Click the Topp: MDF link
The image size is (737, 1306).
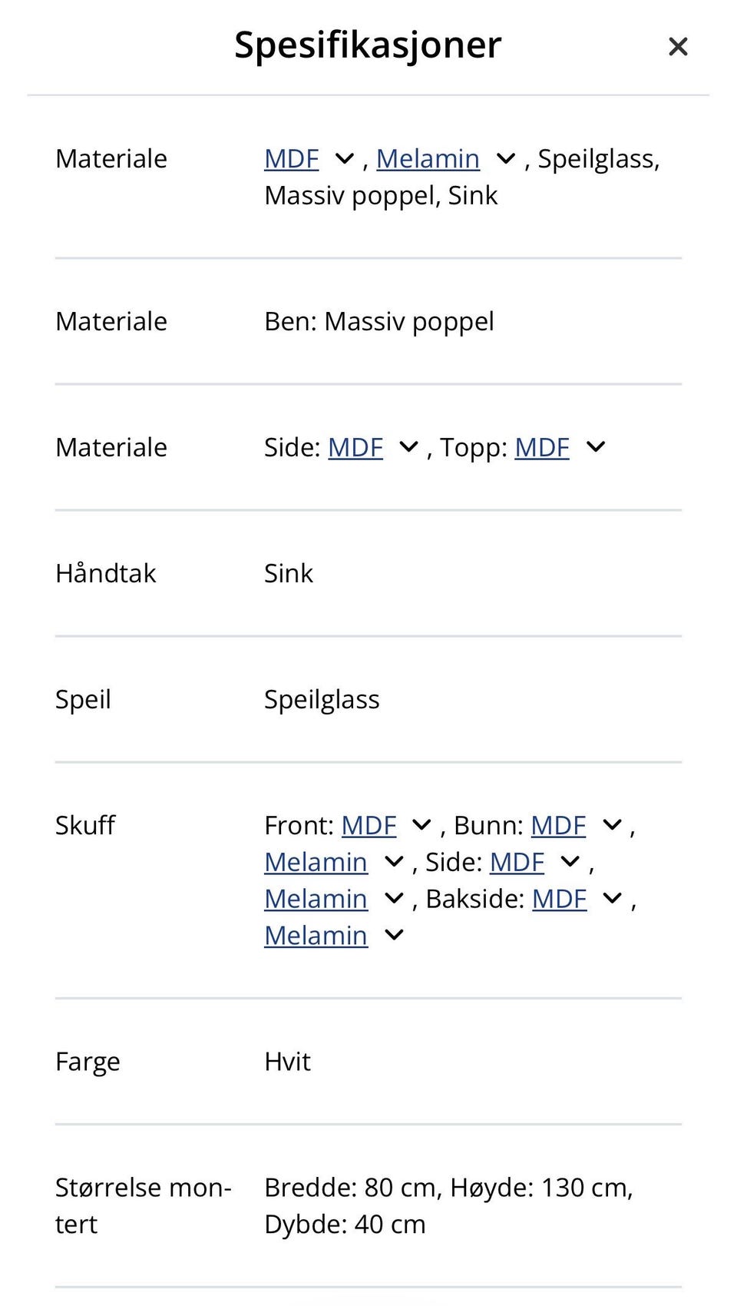click(542, 448)
